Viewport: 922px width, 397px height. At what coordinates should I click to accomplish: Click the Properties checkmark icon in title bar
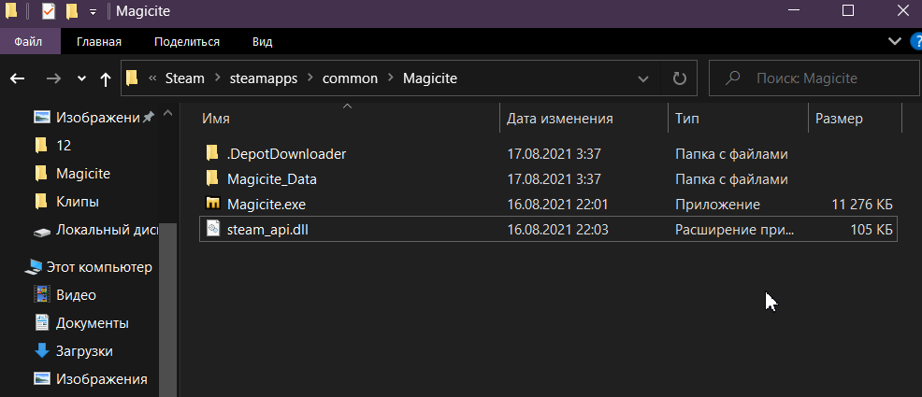49,10
